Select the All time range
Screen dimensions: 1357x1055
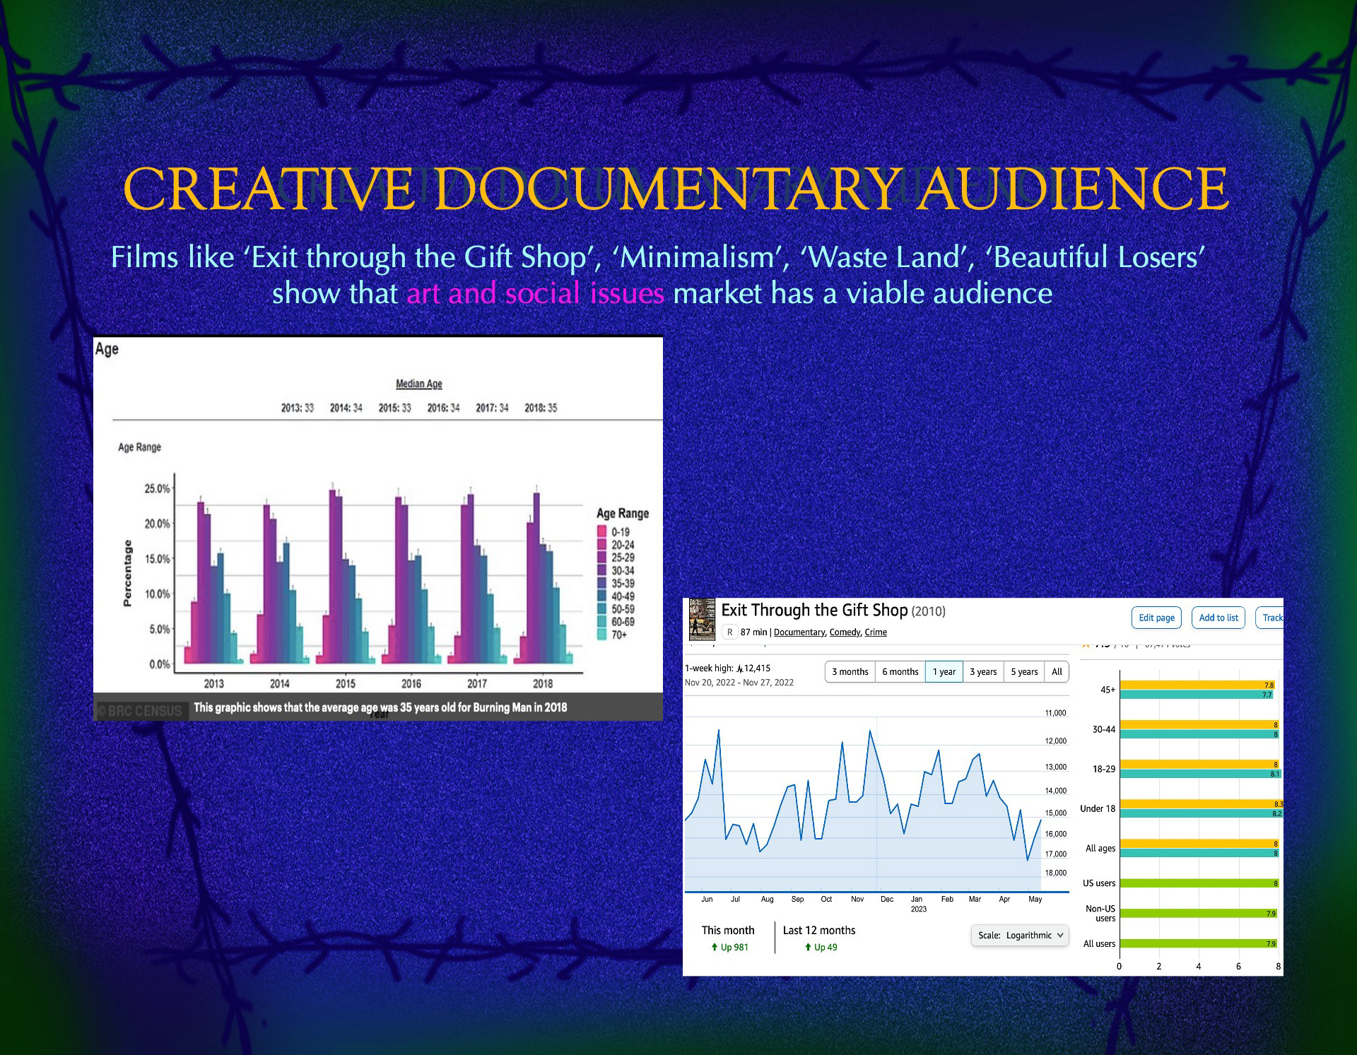[x=1057, y=672]
